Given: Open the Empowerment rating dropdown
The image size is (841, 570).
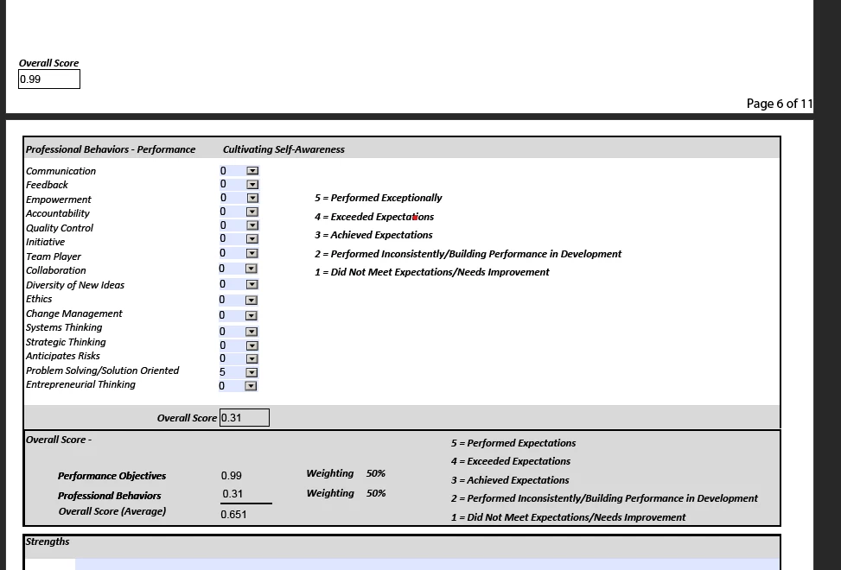Looking at the screenshot, I should pos(252,199).
